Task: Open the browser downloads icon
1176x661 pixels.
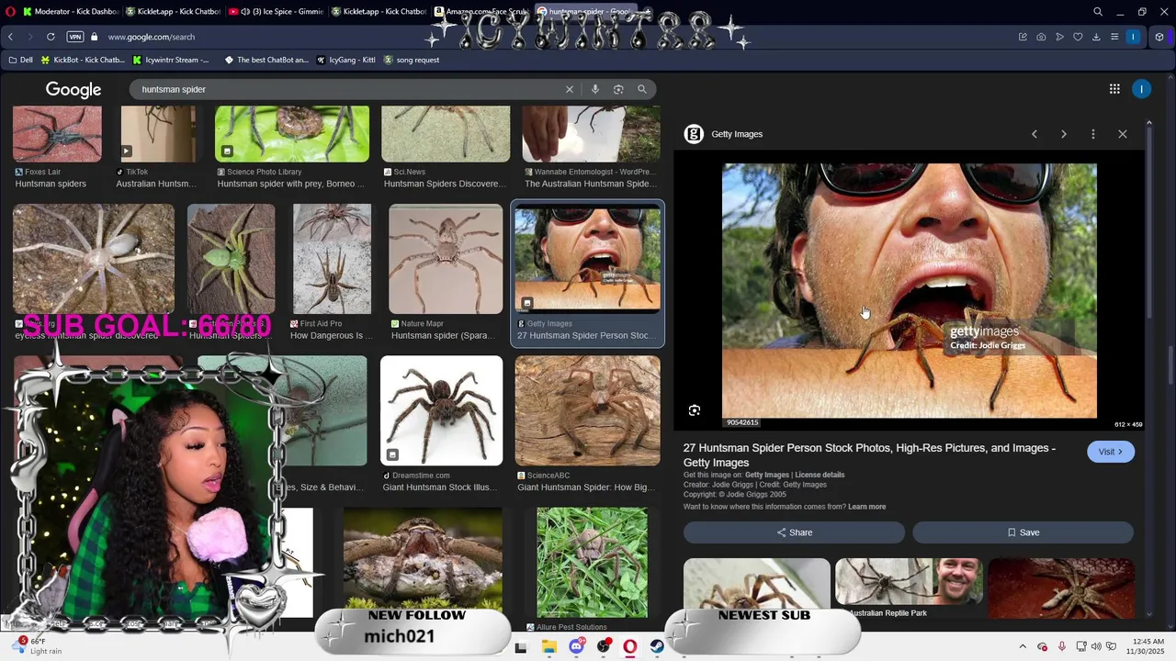Action: pos(1096,37)
